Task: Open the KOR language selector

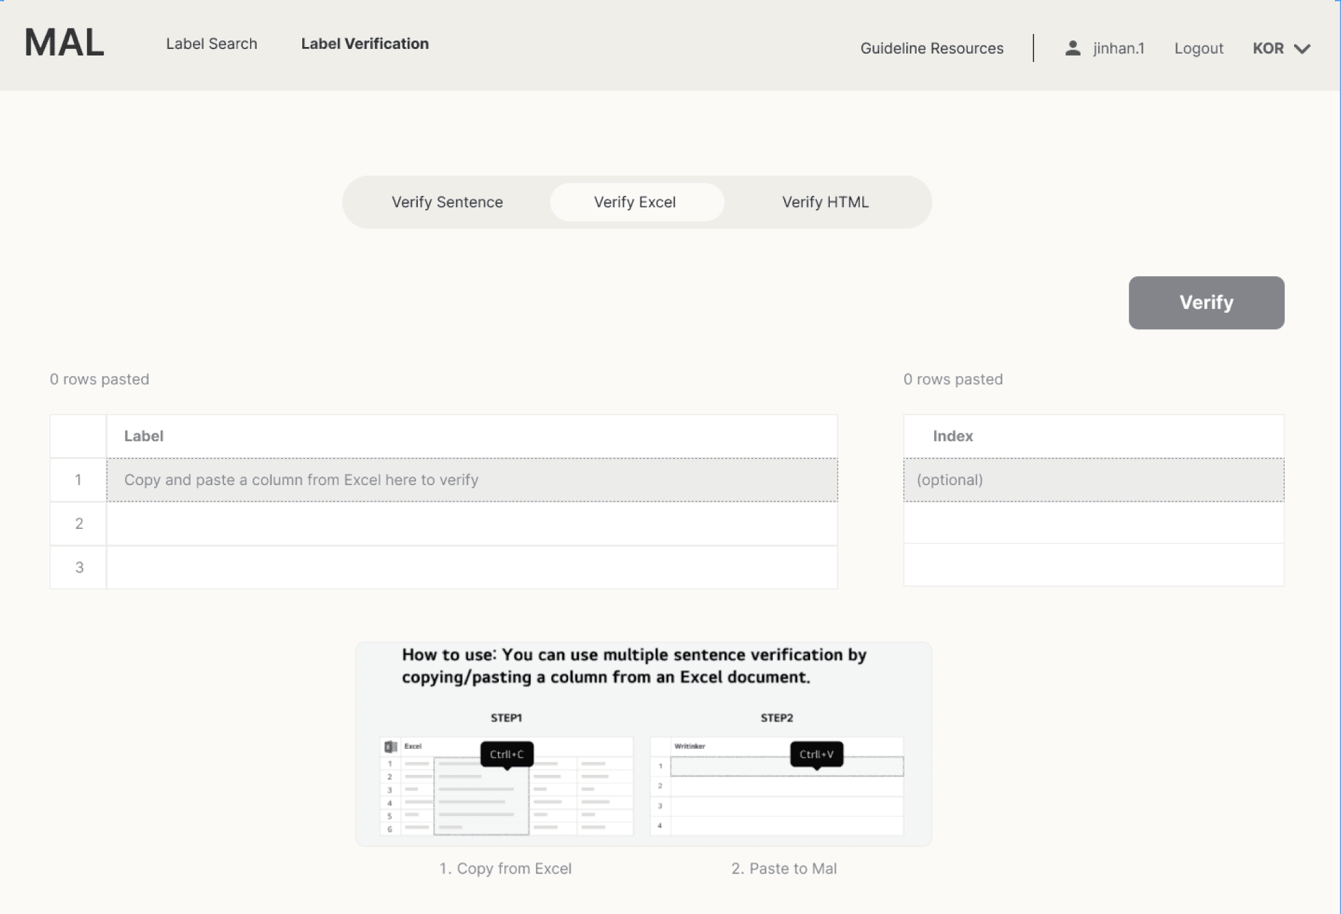Action: point(1268,48)
